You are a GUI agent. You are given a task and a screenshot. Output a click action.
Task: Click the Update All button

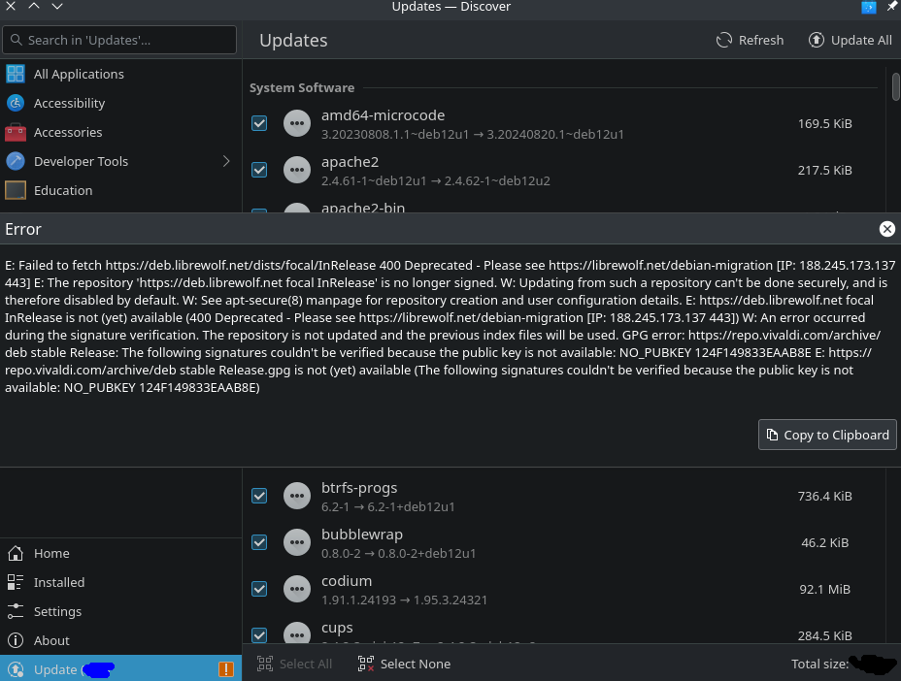851,40
